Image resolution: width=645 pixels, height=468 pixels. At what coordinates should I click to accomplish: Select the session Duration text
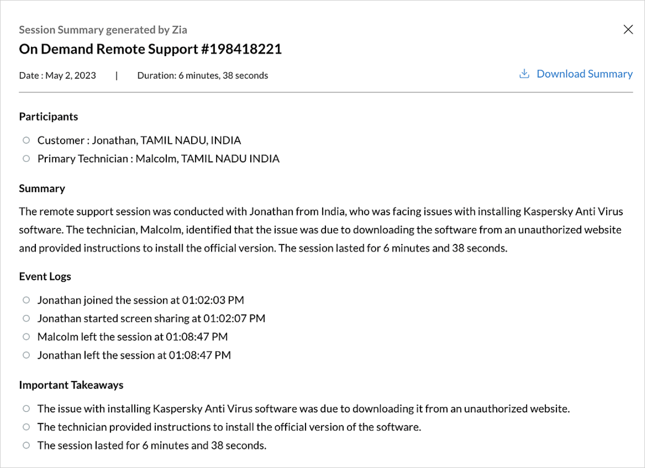point(203,76)
